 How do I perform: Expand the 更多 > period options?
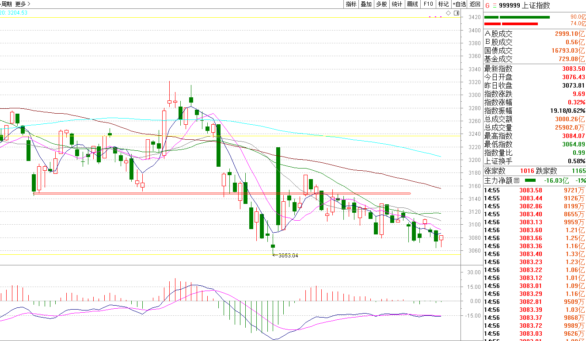23,4
